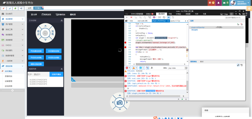Viewport: 252px width, 119px height.
Task: Click the break on new worker icon
Action: [150, 17]
